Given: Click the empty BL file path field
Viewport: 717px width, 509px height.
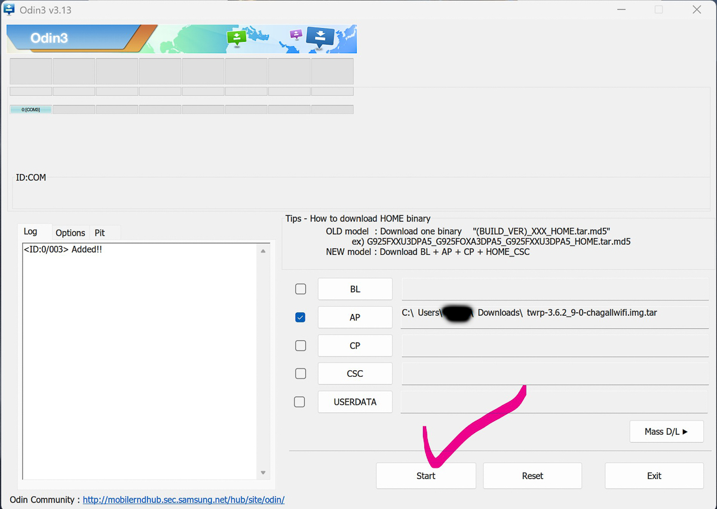Looking at the screenshot, I should click(x=554, y=289).
